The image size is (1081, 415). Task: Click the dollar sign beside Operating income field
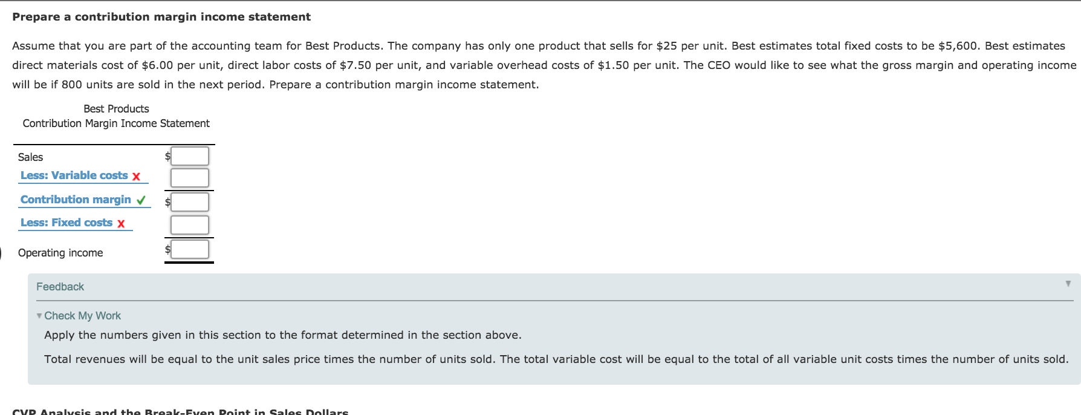pyautogui.click(x=167, y=249)
